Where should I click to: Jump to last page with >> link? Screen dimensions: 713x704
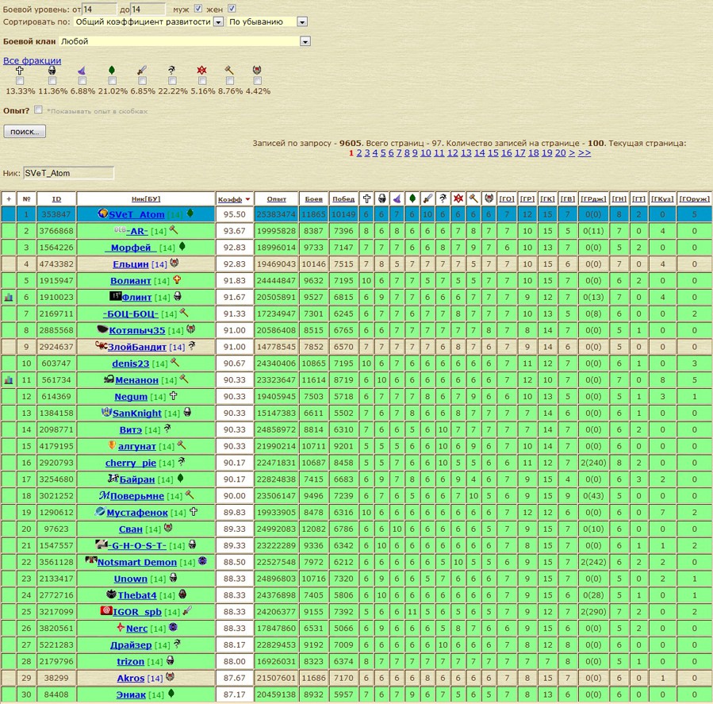click(585, 153)
